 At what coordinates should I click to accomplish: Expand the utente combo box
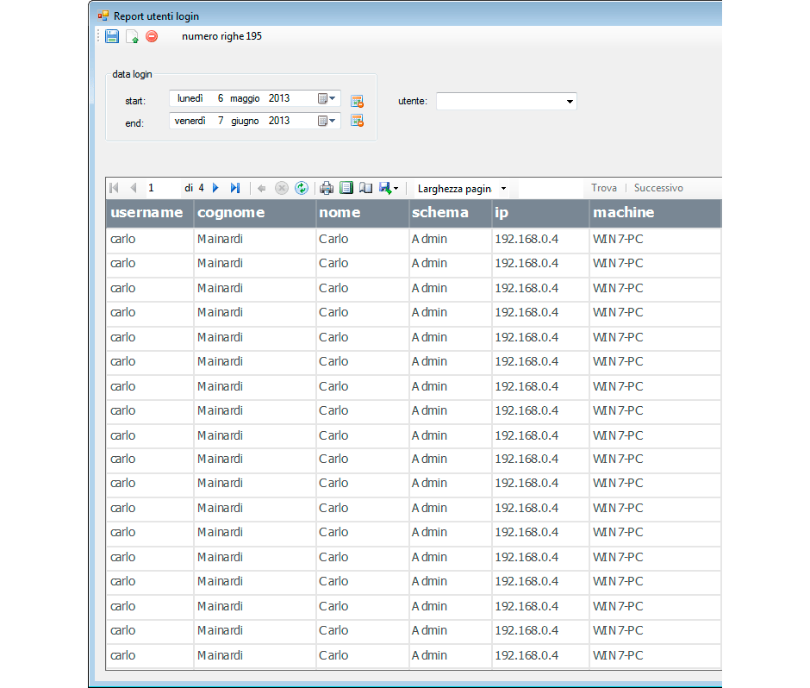(570, 102)
